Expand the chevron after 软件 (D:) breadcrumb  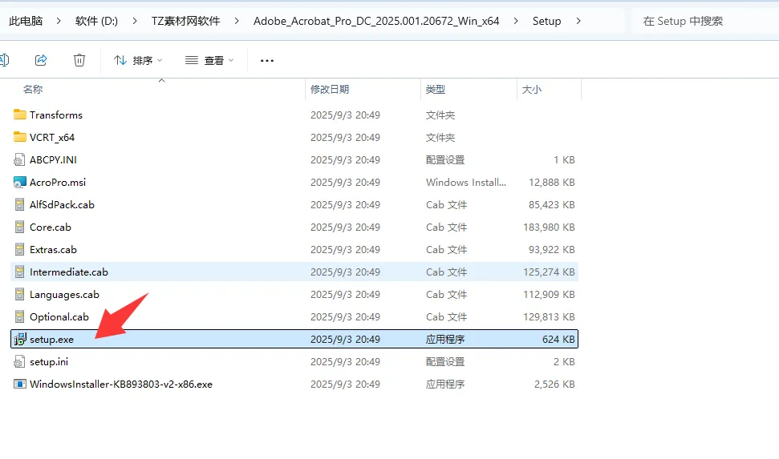point(135,21)
